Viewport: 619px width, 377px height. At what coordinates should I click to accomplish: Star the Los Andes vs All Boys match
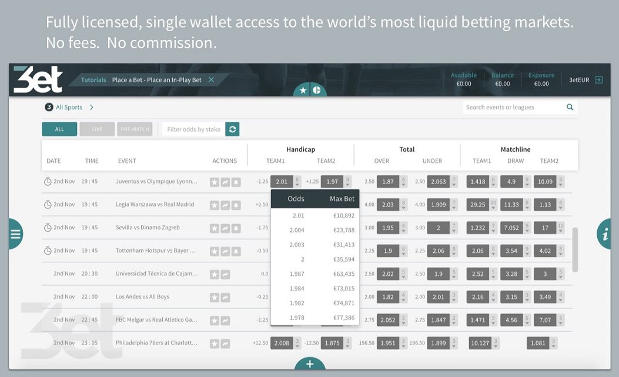point(215,297)
